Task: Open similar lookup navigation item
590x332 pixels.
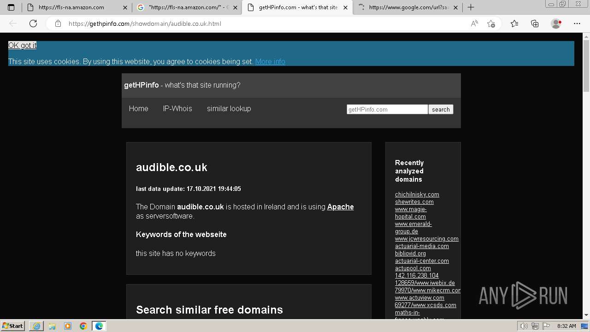Action: (x=229, y=108)
